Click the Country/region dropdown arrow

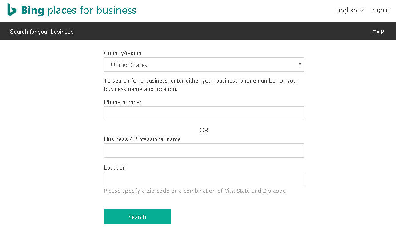click(300, 64)
